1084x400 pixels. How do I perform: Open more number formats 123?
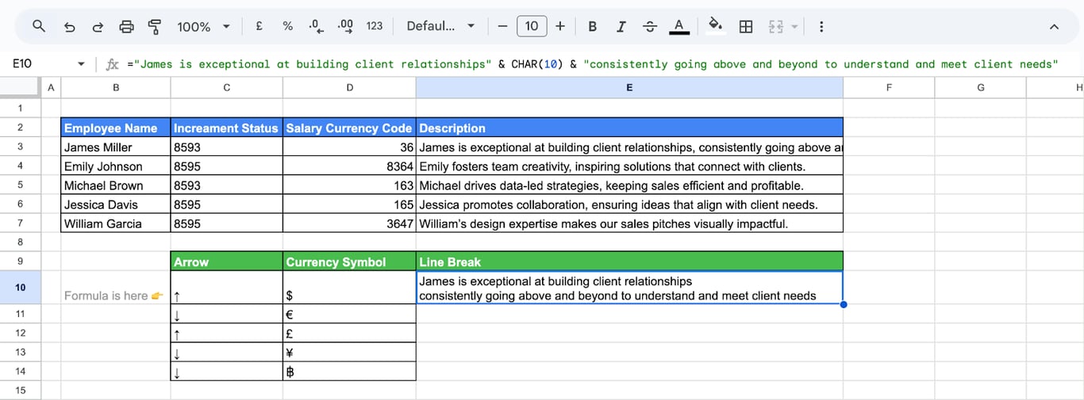pos(375,26)
